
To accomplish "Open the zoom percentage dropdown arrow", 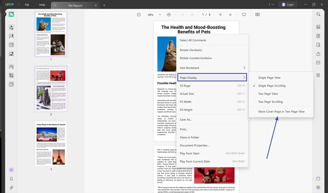I will 160,15.
